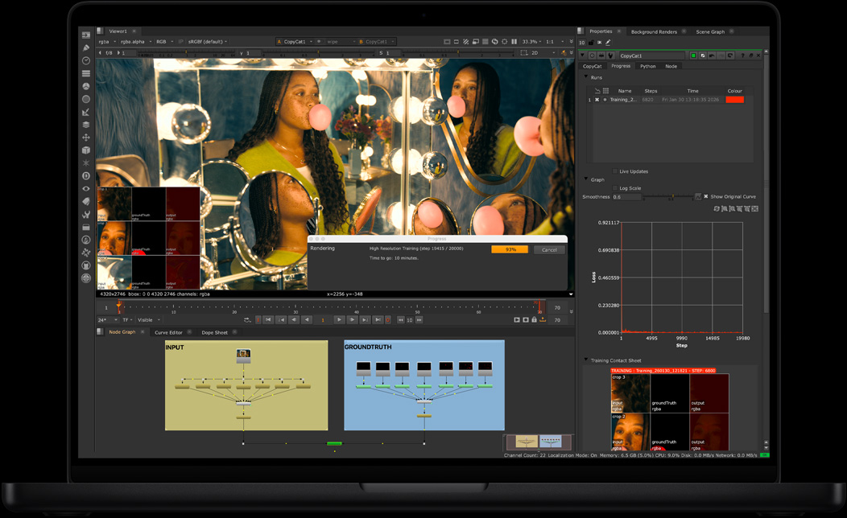The height and width of the screenshot is (518, 847).
Task: Disable the Show Original Curve option
Action: point(705,196)
